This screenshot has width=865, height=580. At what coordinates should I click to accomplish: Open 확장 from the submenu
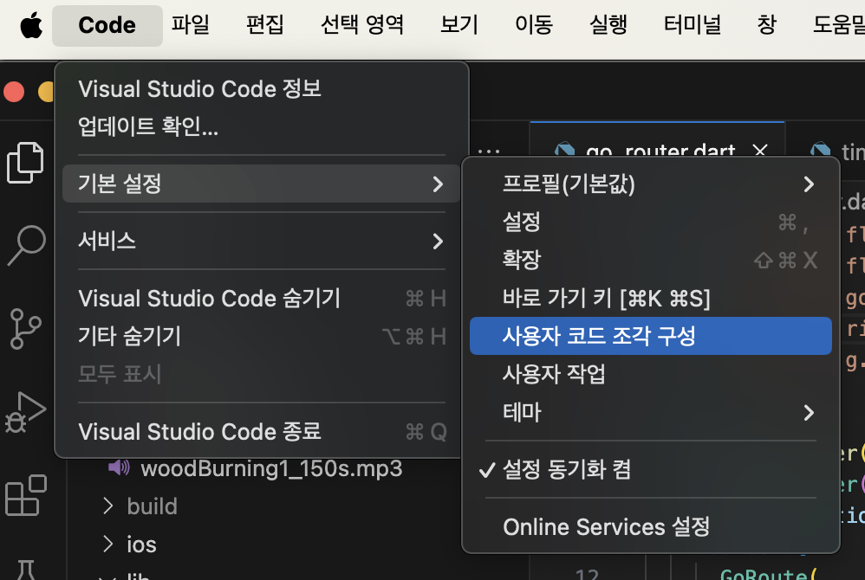pos(650,260)
